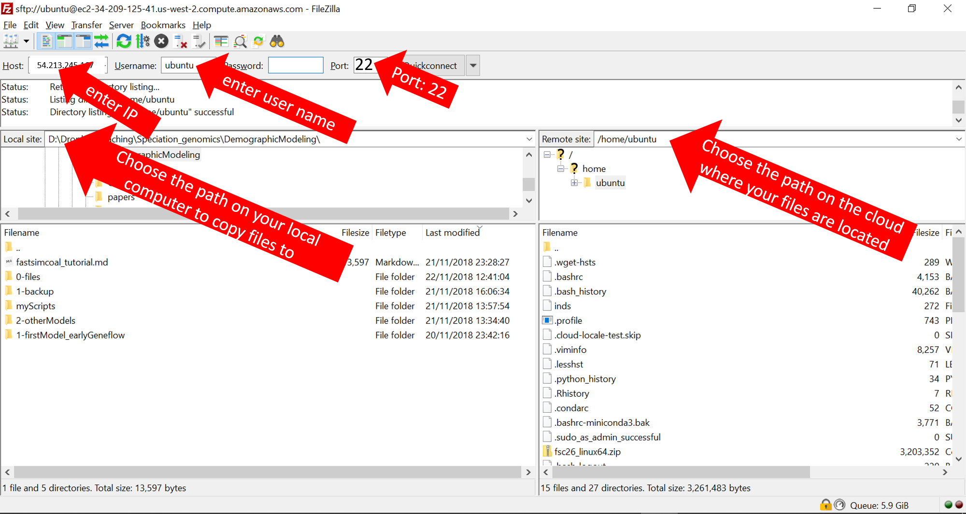Select the myScripts local folder
The width and height of the screenshot is (966, 514).
click(36, 306)
